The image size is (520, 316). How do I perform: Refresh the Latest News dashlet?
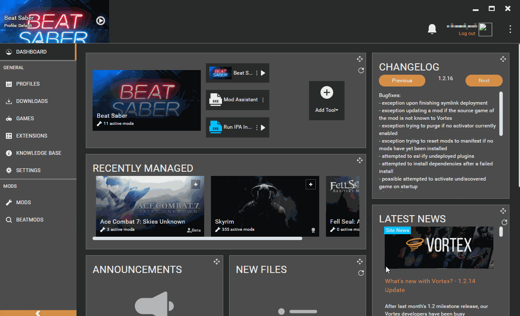point(504,222)
